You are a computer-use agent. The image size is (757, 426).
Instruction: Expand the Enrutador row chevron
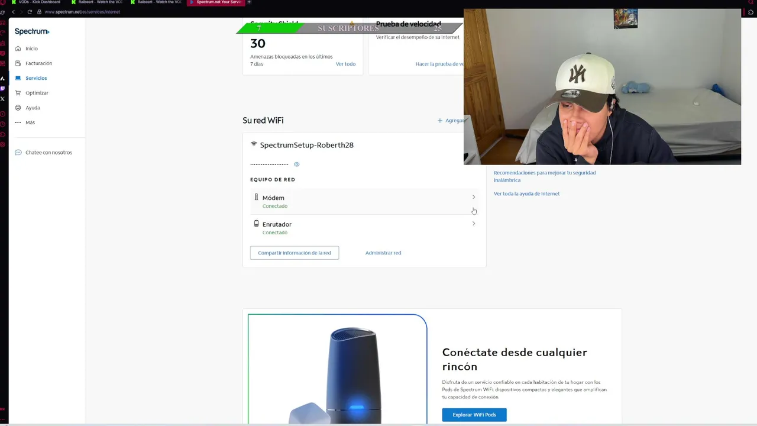point(473,224)
